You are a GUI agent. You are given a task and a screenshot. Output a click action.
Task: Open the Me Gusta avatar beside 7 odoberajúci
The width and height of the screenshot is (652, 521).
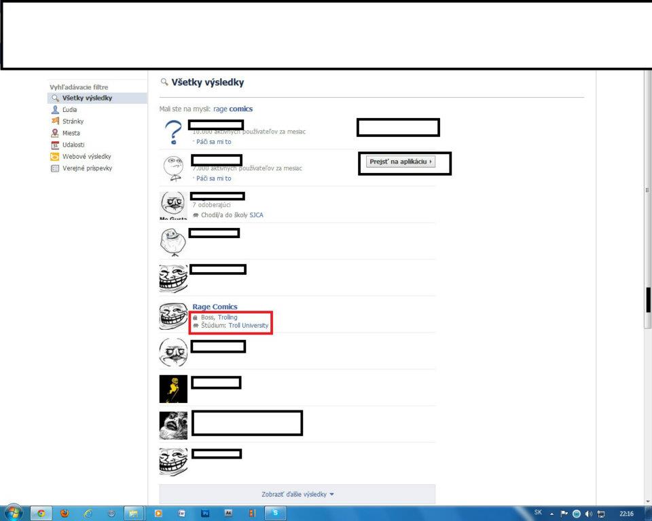[x=173, y=206]
